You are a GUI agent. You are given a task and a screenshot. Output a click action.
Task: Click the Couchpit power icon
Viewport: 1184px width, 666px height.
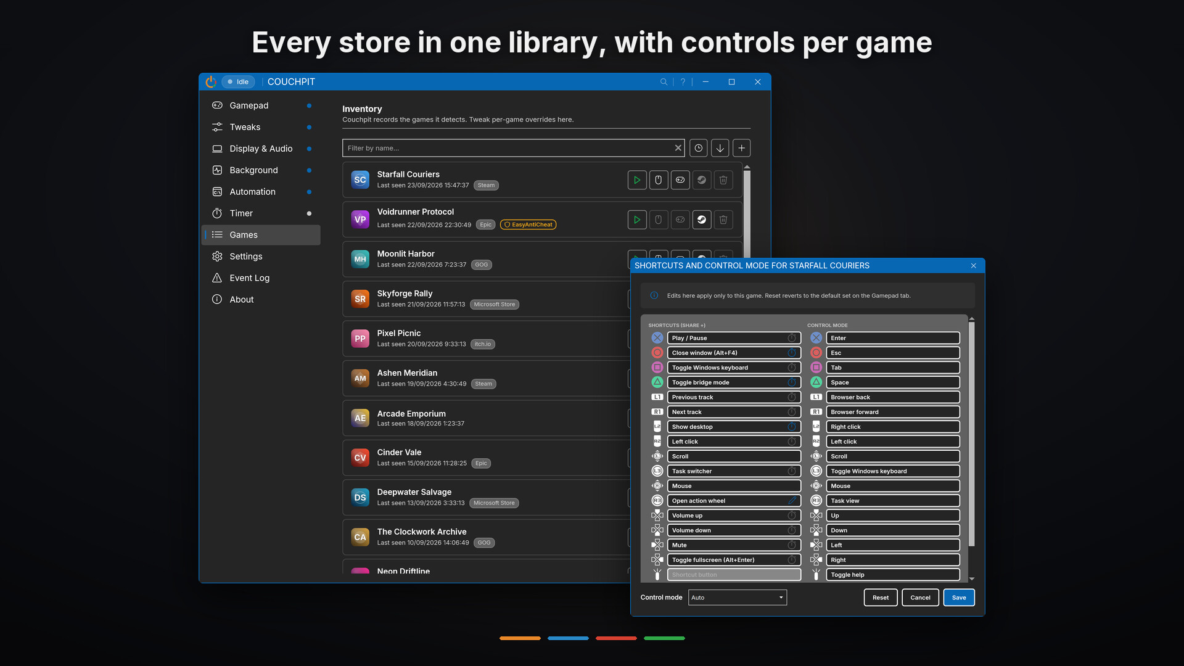click(211, 81)
